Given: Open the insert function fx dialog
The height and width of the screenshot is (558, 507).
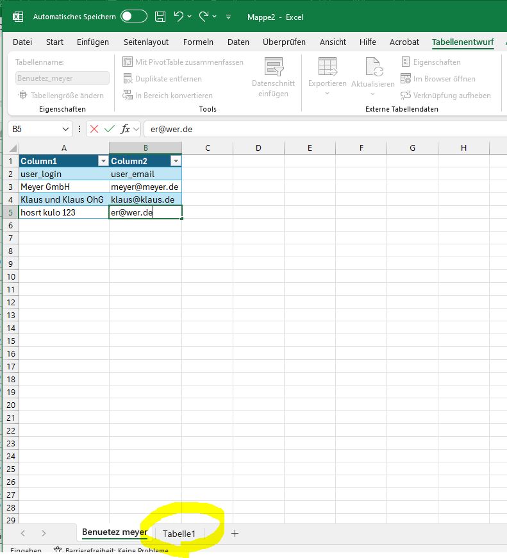Looking at the screenshot, I should click(126, 129).
